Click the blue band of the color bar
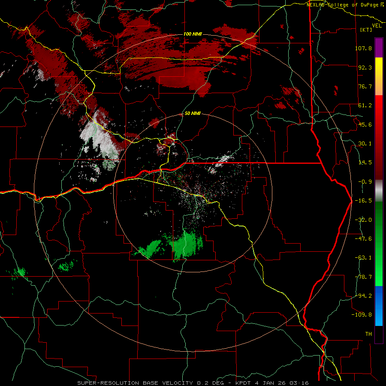The width and height of the screenshot is (386, 386). (379, 306)
